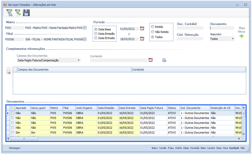Click green plus under Mais filtros
Viewport: 252px width, 154px height.
point(241,36)
